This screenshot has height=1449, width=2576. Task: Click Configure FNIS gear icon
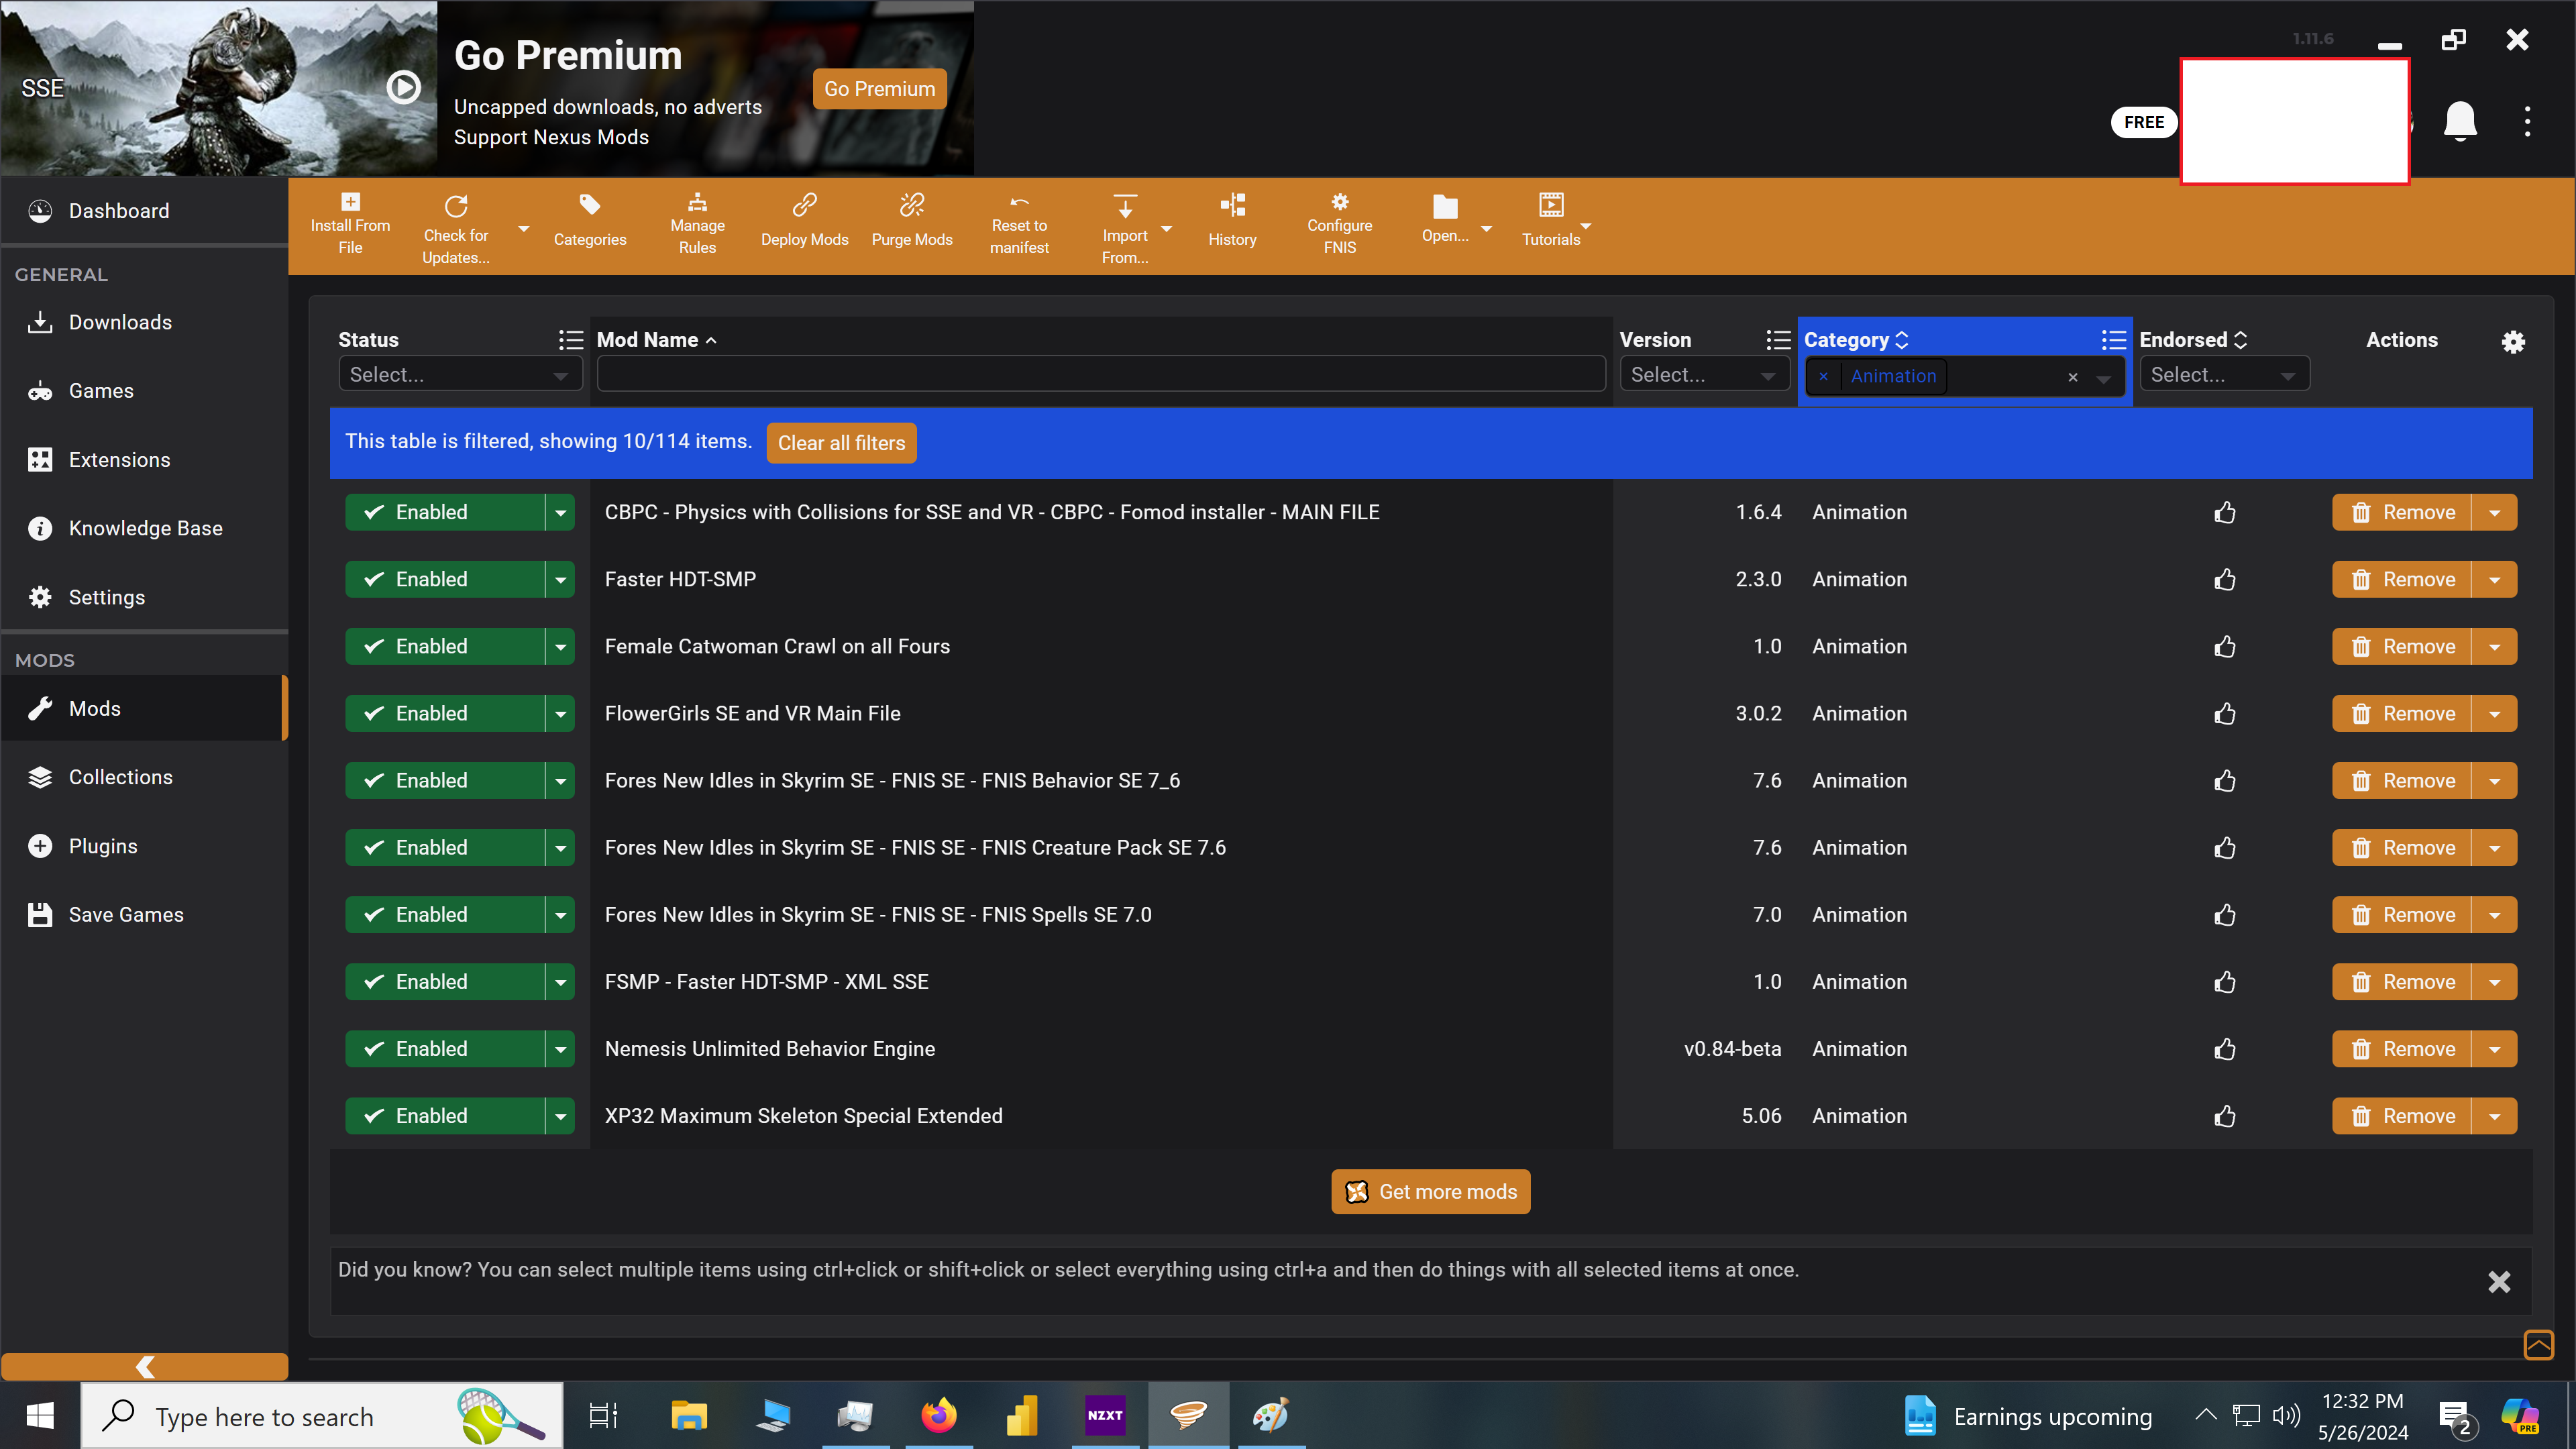1339,202
